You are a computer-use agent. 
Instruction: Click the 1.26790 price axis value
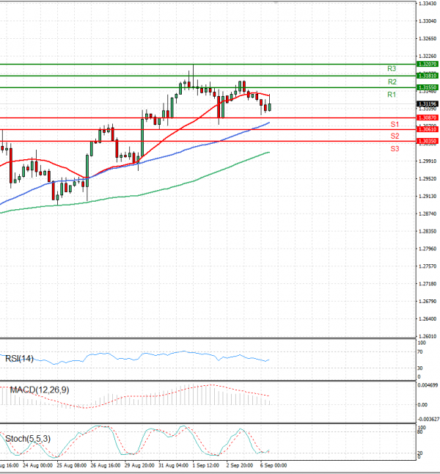[x=428, y=301]
